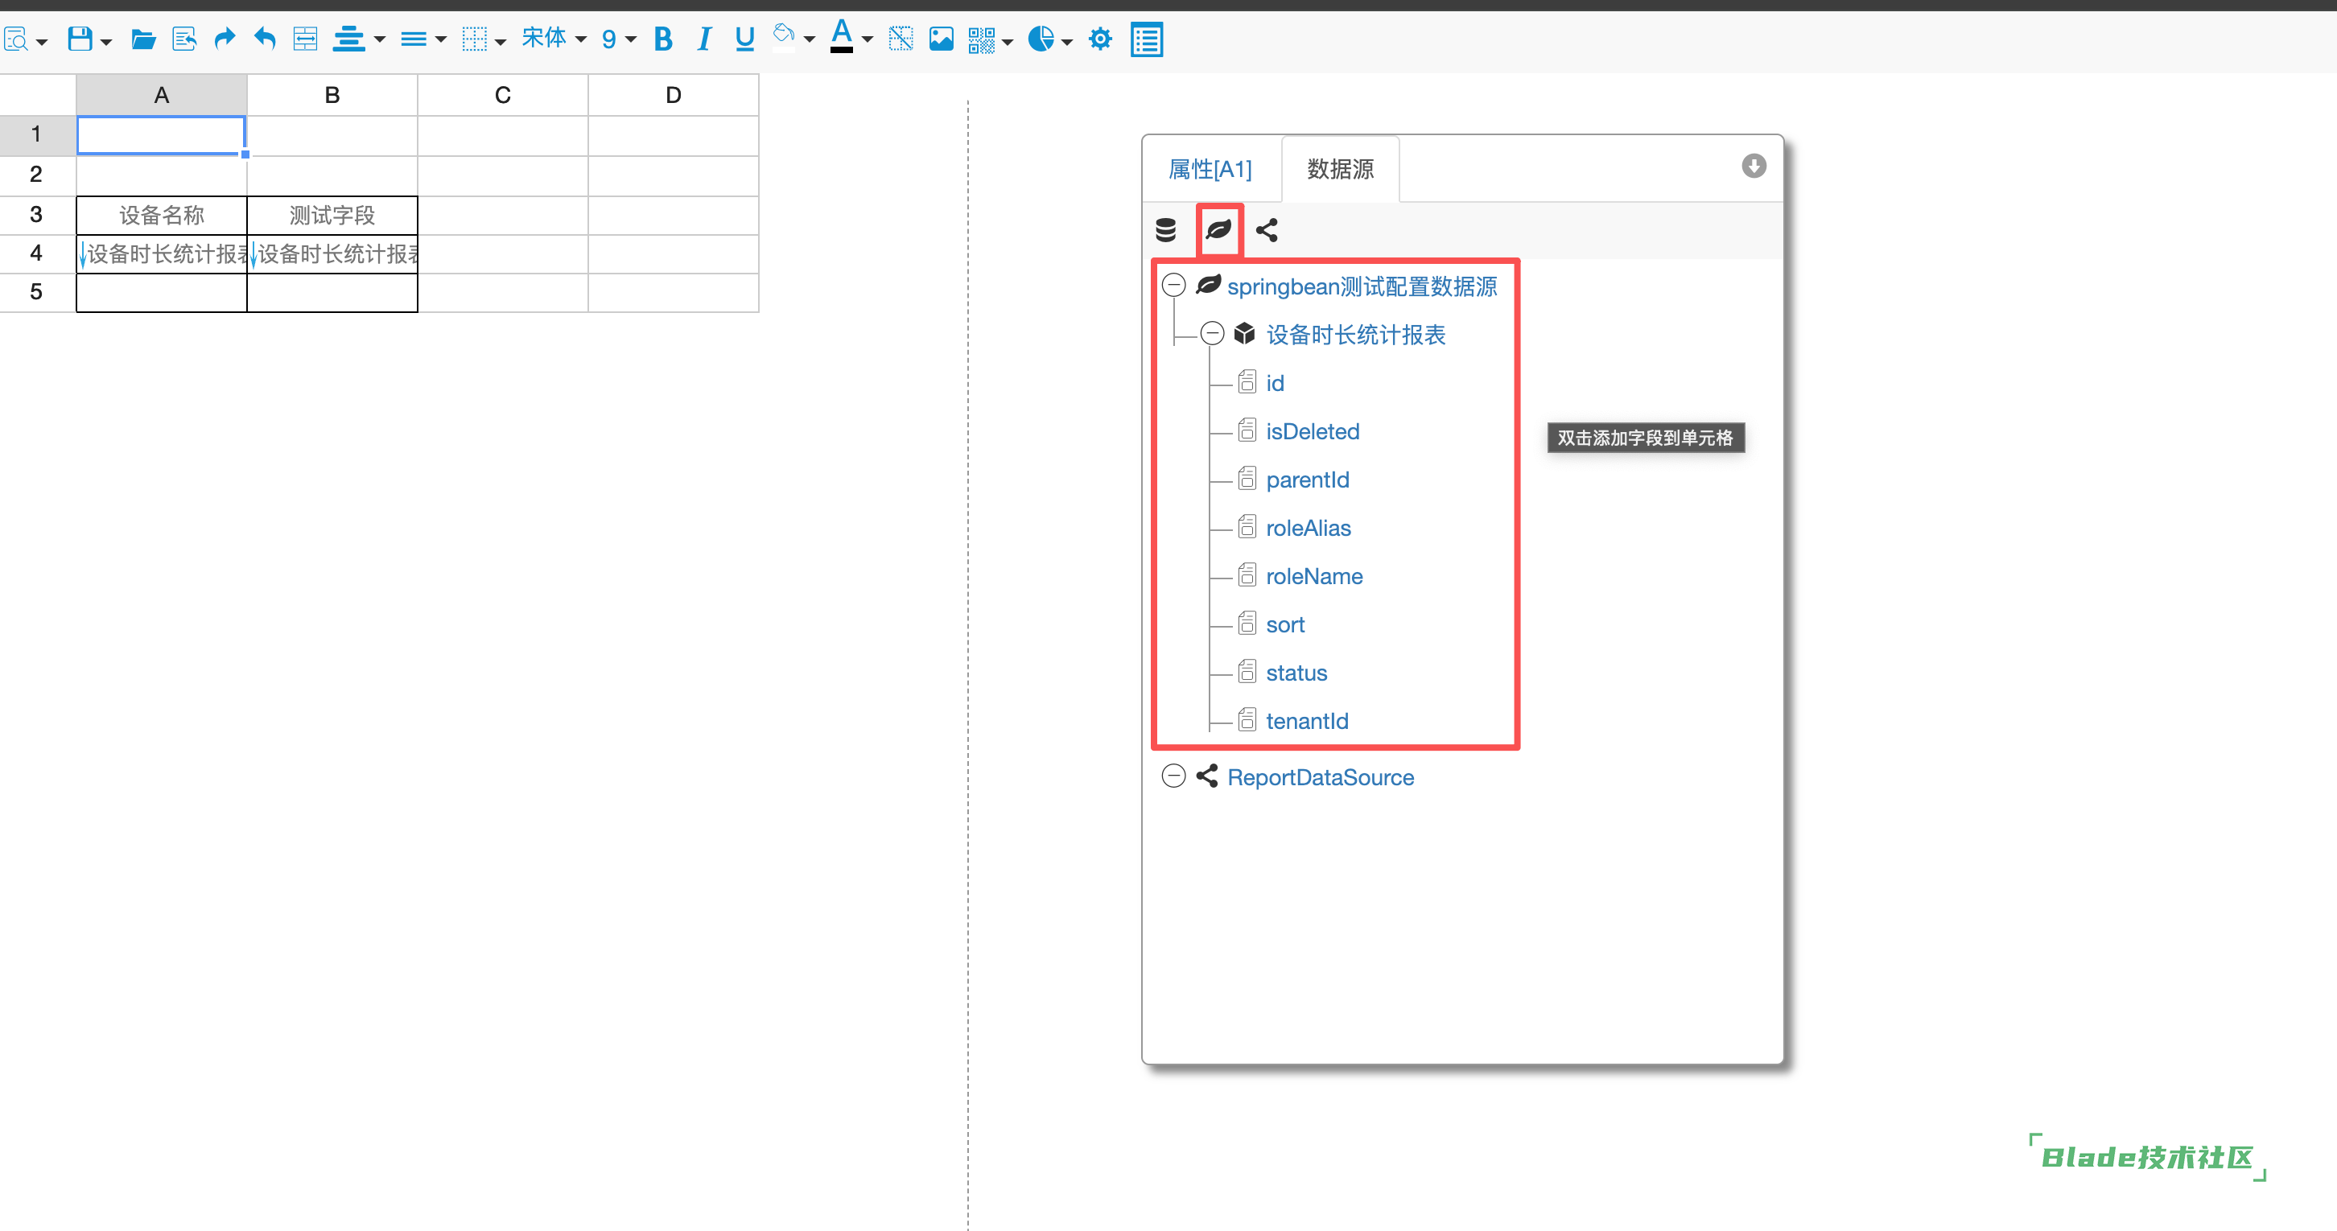Image resolution: width=2337 pixels, height=1231 pixels.
Task: Select row header 5
Action: tap(37, 292)
